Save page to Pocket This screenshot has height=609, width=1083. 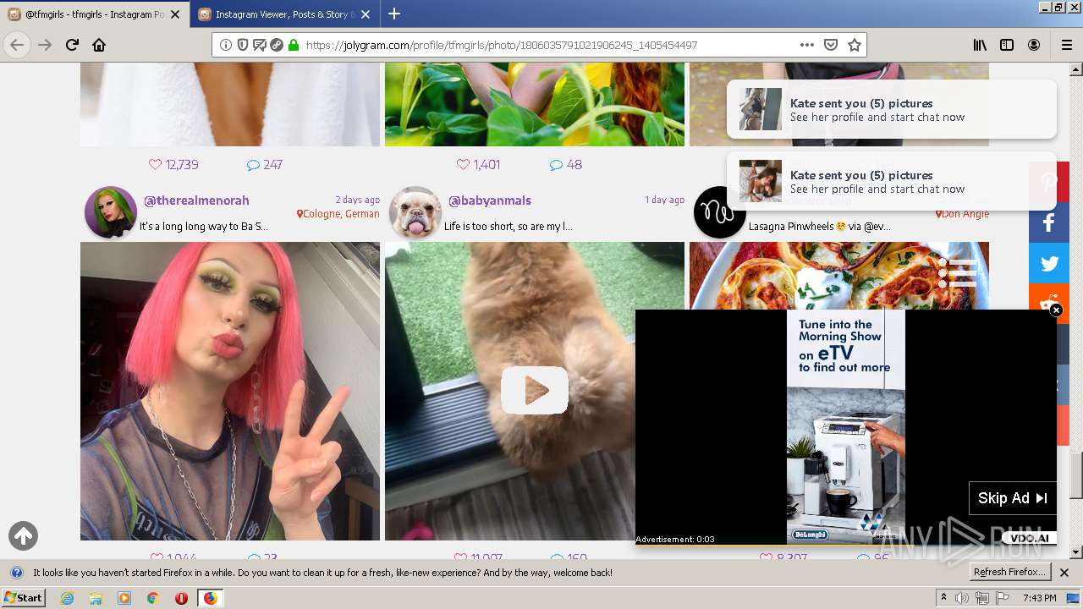click(831, 45)
